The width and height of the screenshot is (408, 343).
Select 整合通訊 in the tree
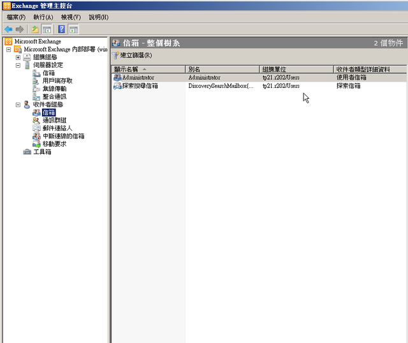pos(54,96)
